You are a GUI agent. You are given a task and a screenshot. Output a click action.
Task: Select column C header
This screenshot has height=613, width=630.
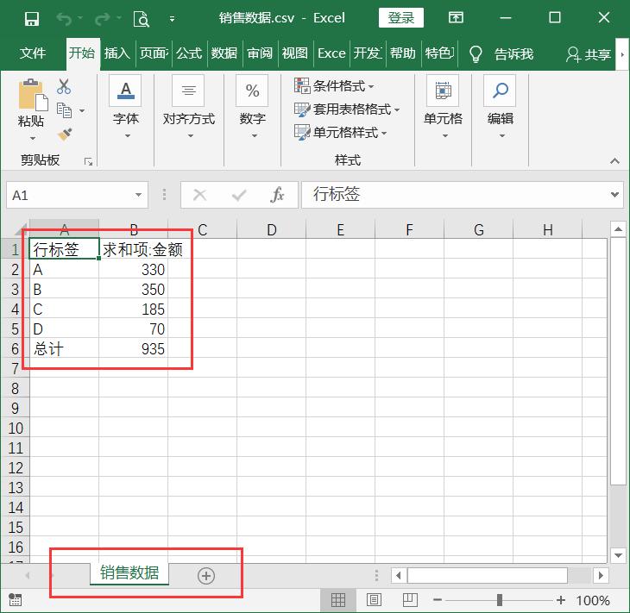tap(203, 229)
